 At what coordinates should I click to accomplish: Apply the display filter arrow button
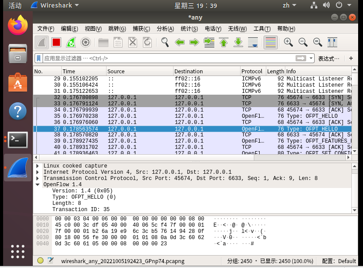point(301,58)
